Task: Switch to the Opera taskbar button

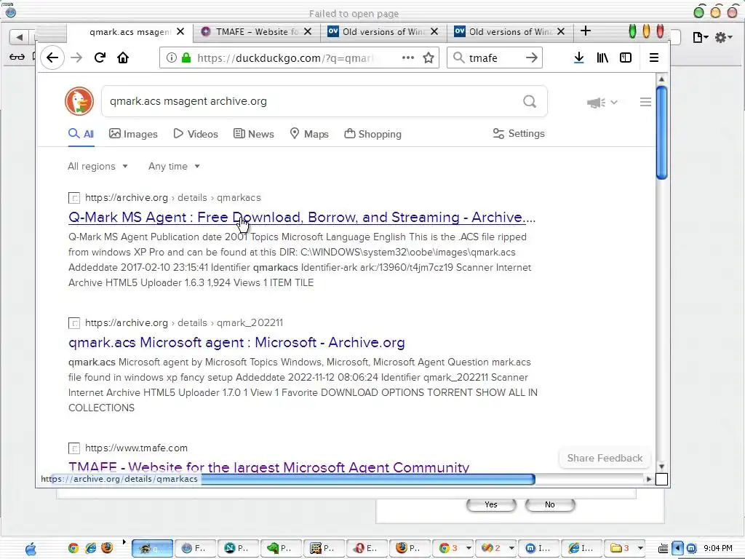Action: [367, 548]
